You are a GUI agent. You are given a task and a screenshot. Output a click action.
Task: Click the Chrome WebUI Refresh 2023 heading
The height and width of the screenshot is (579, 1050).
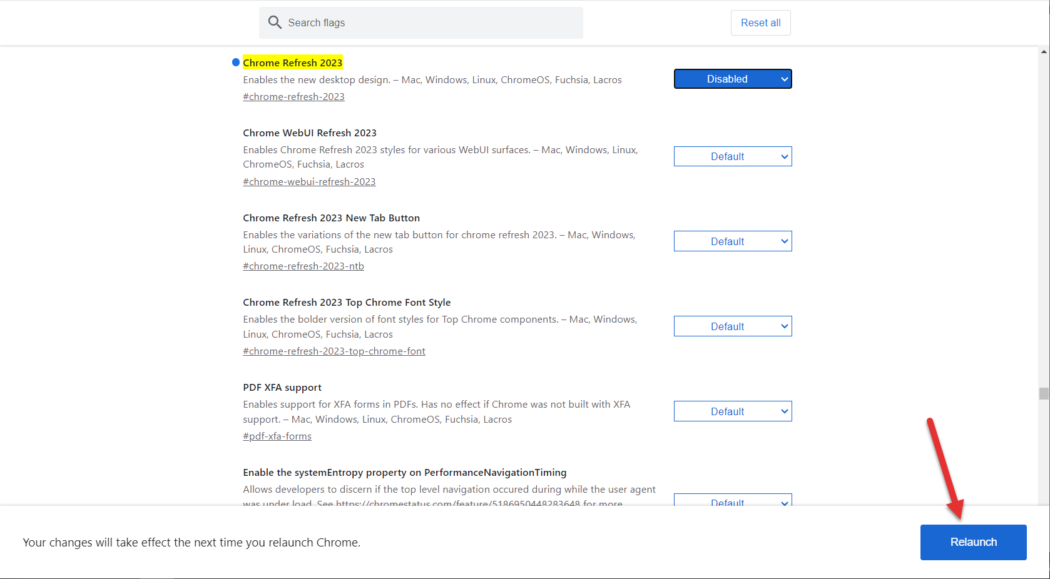[x=310, y=133]
